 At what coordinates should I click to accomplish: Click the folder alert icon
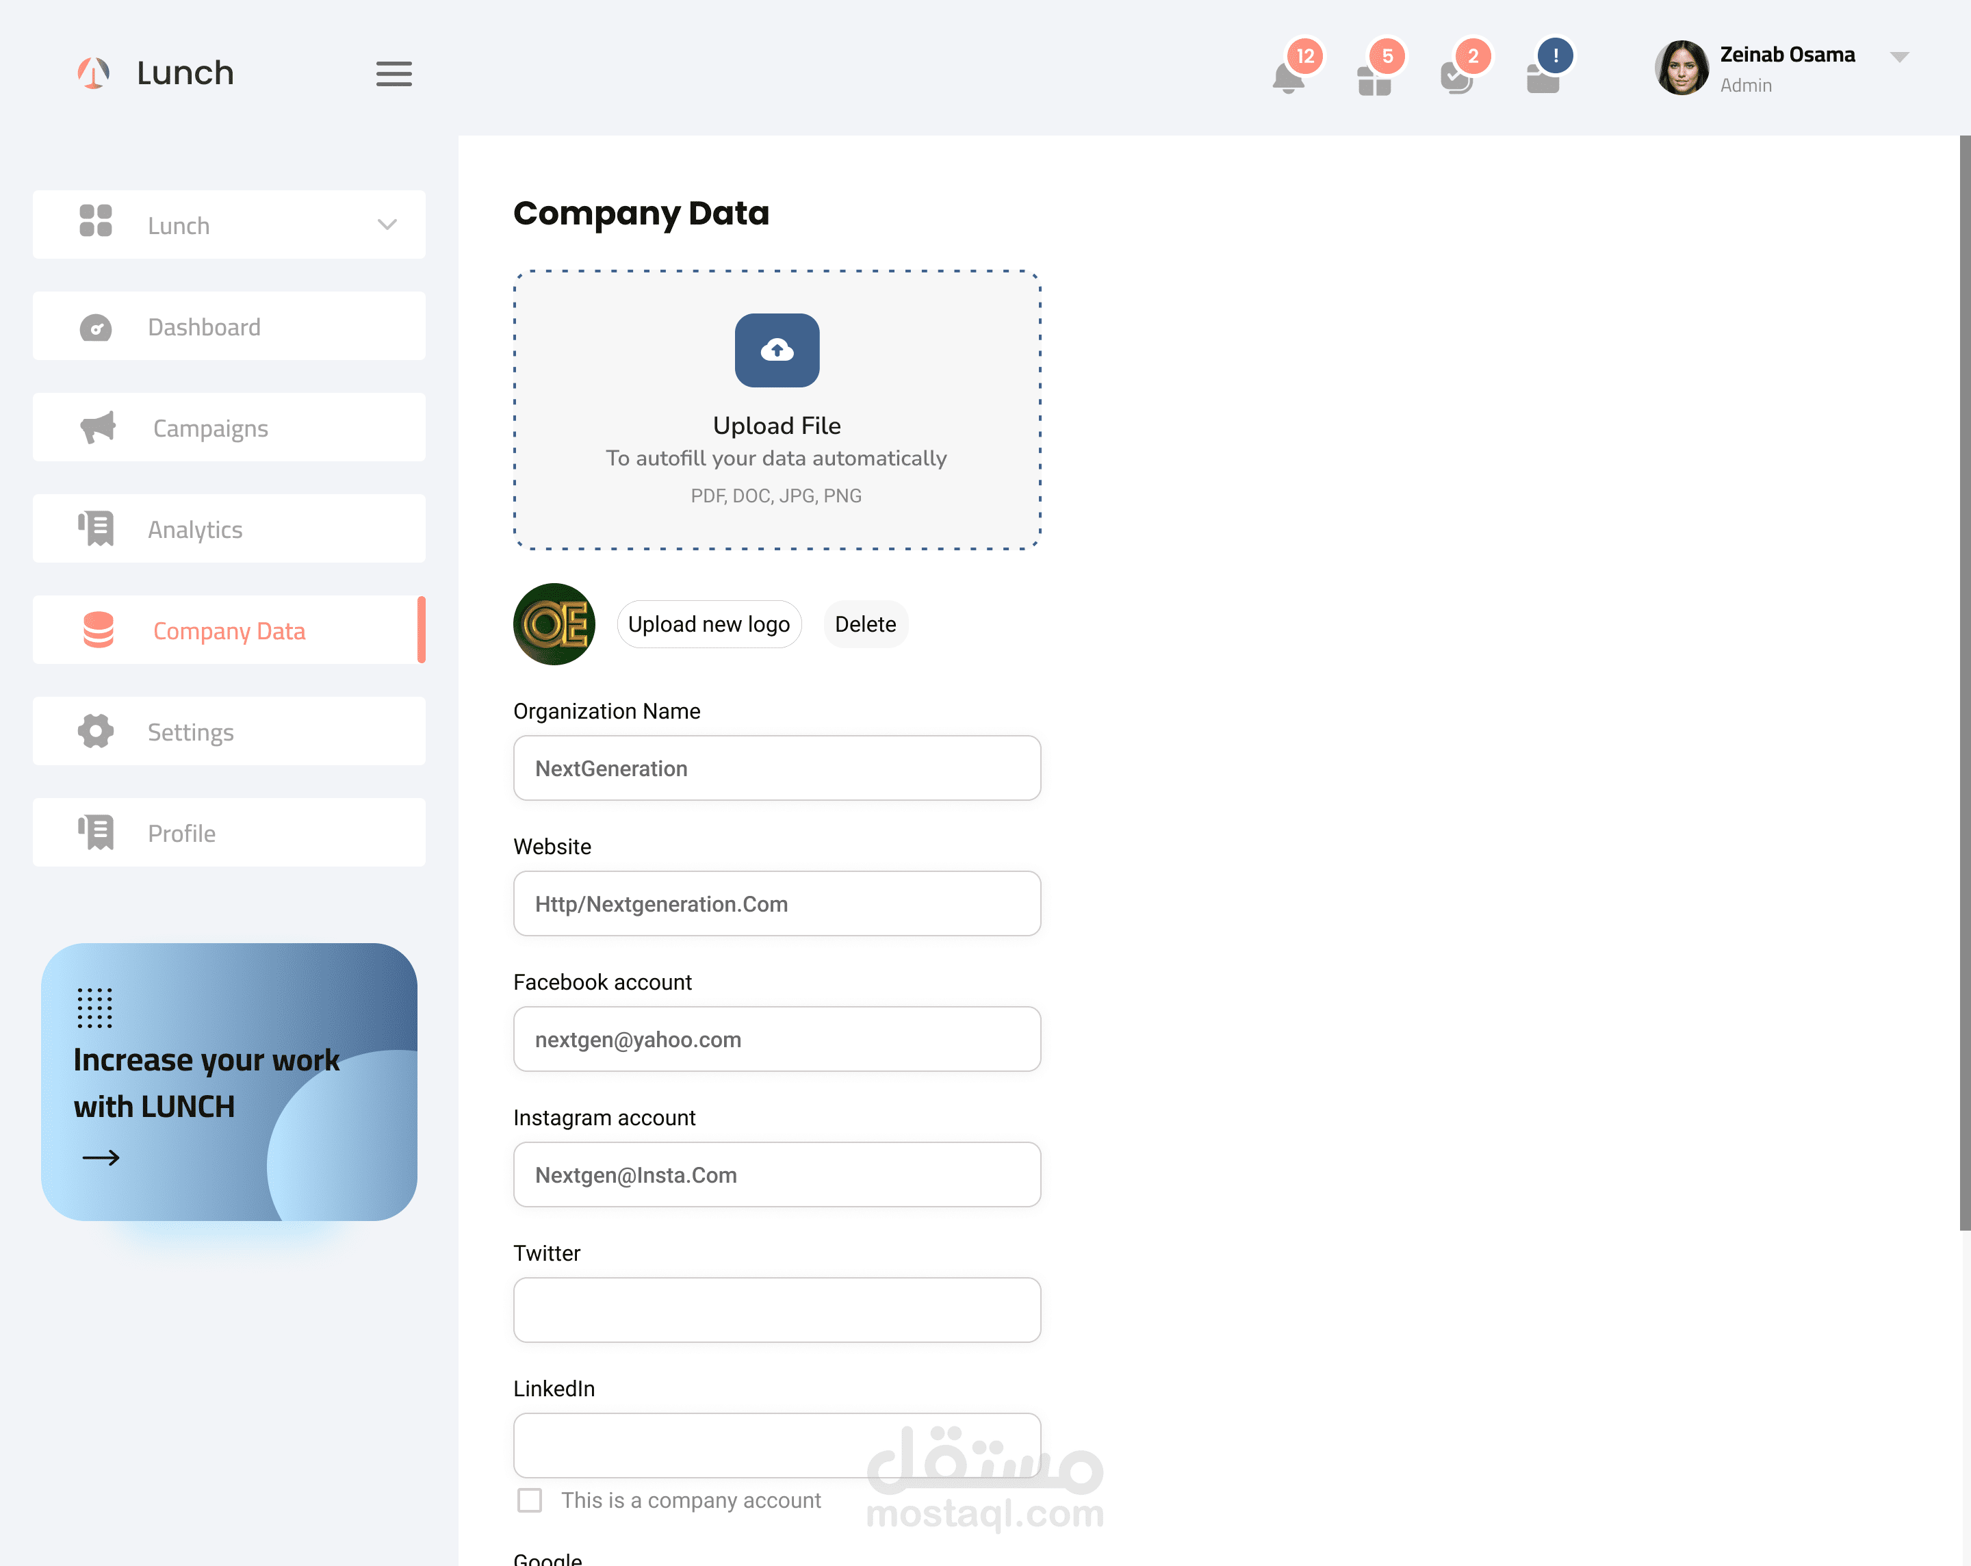tap(1543, 79)
